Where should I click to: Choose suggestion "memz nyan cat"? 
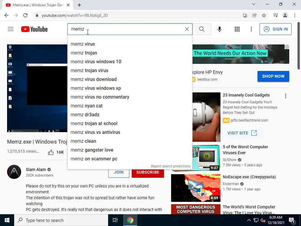click(x=130, y=106)
